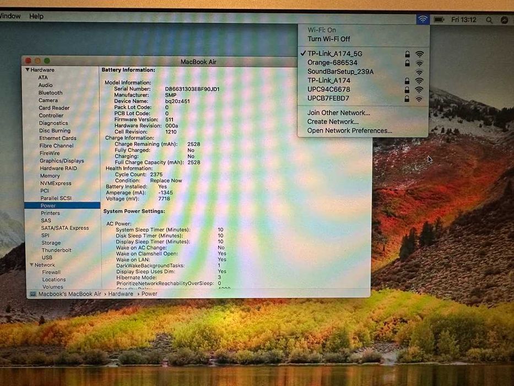Choose Join Other Network...

(339, 112)
